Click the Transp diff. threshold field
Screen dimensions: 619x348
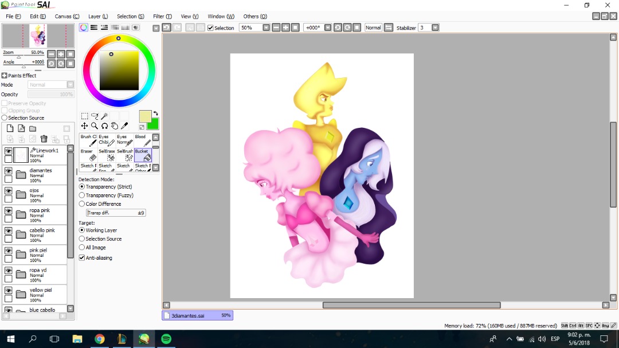tap(116, 213)
